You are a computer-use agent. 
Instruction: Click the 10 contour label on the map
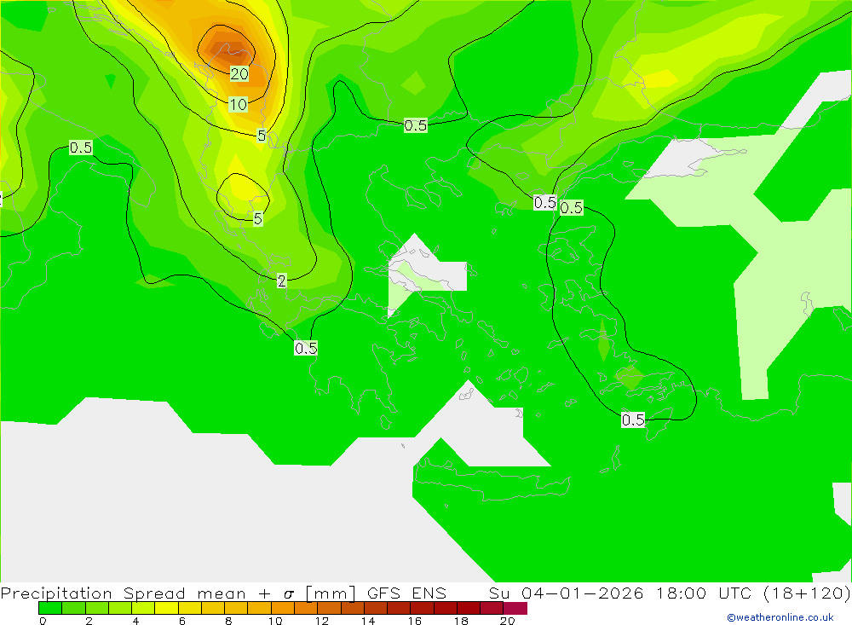[x=238, y=104]
